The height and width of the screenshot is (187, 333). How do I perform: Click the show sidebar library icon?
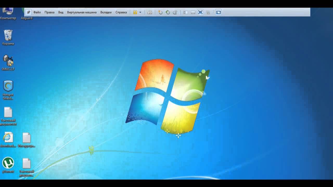[x=185, y=12]
